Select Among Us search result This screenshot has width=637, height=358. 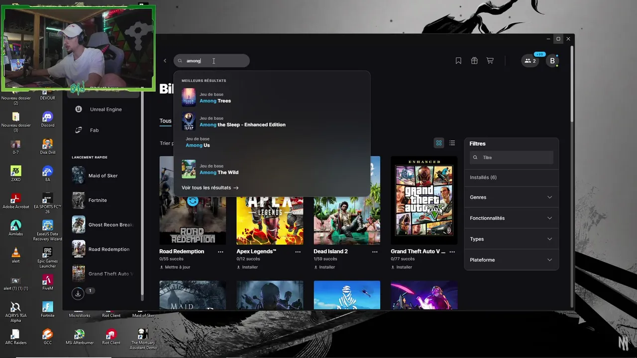[272, 142]
